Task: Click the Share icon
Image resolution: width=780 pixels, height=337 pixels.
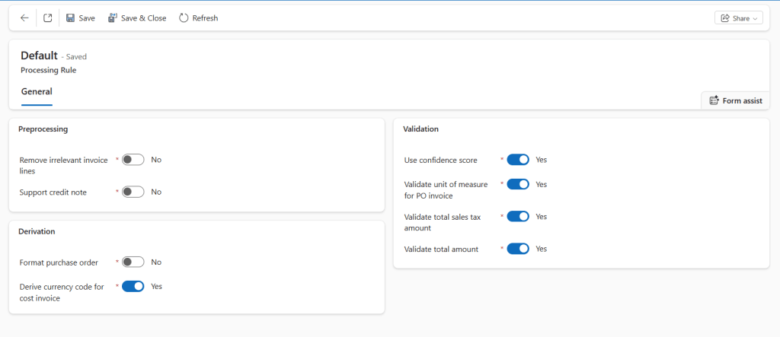Action: pyautogui.click(x=724, y=18)
